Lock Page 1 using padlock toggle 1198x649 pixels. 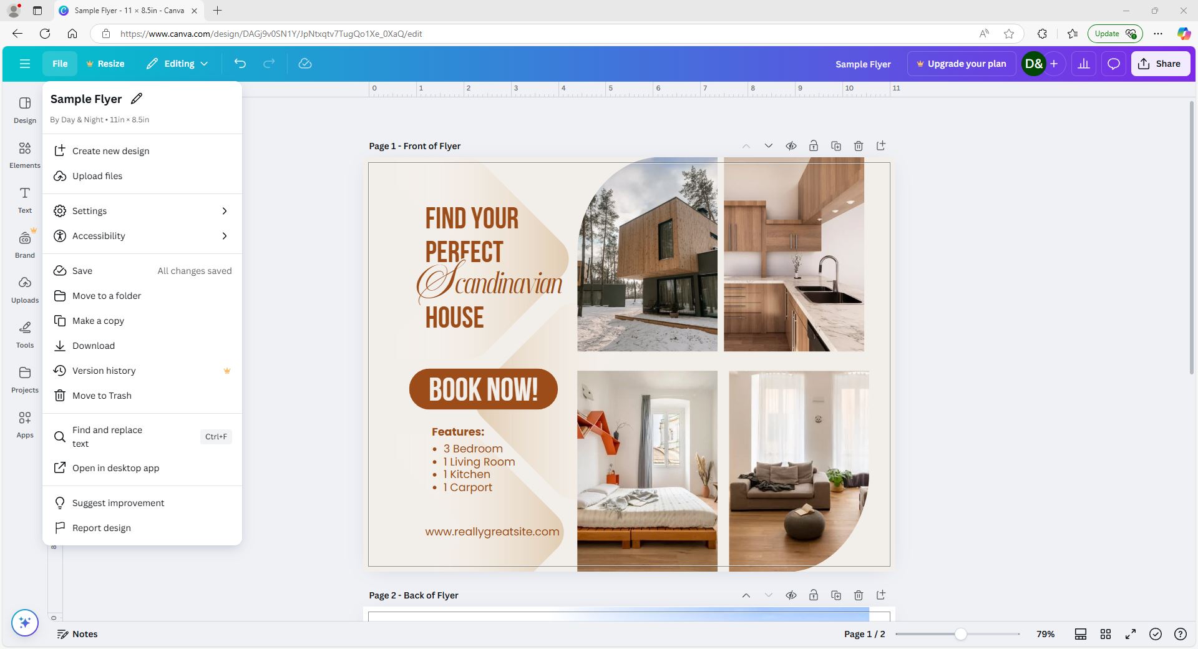click(813, 145)
